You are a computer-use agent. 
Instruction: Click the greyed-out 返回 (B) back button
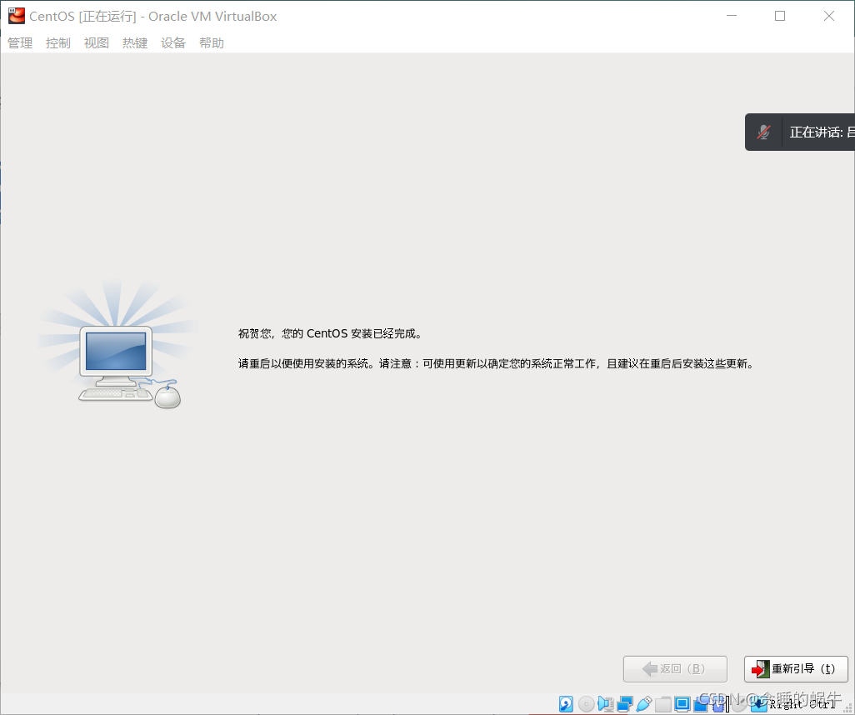click(x=675, y=668)
